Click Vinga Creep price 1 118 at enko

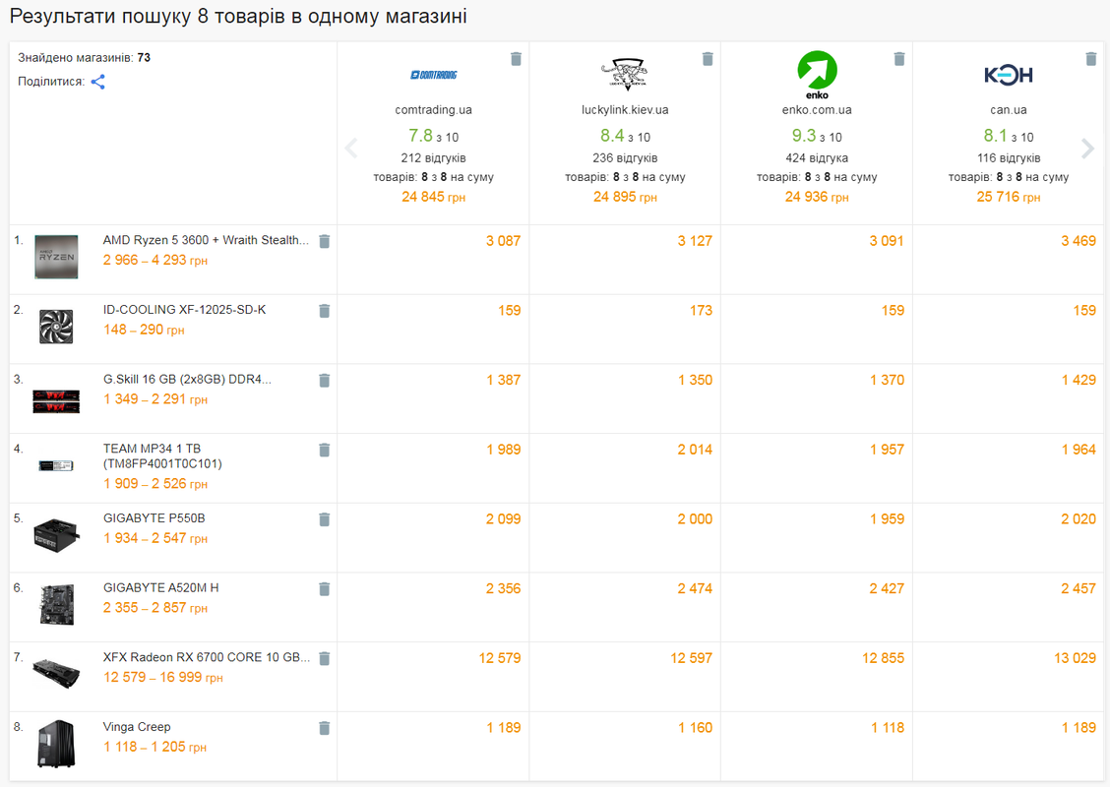point(888,728)
